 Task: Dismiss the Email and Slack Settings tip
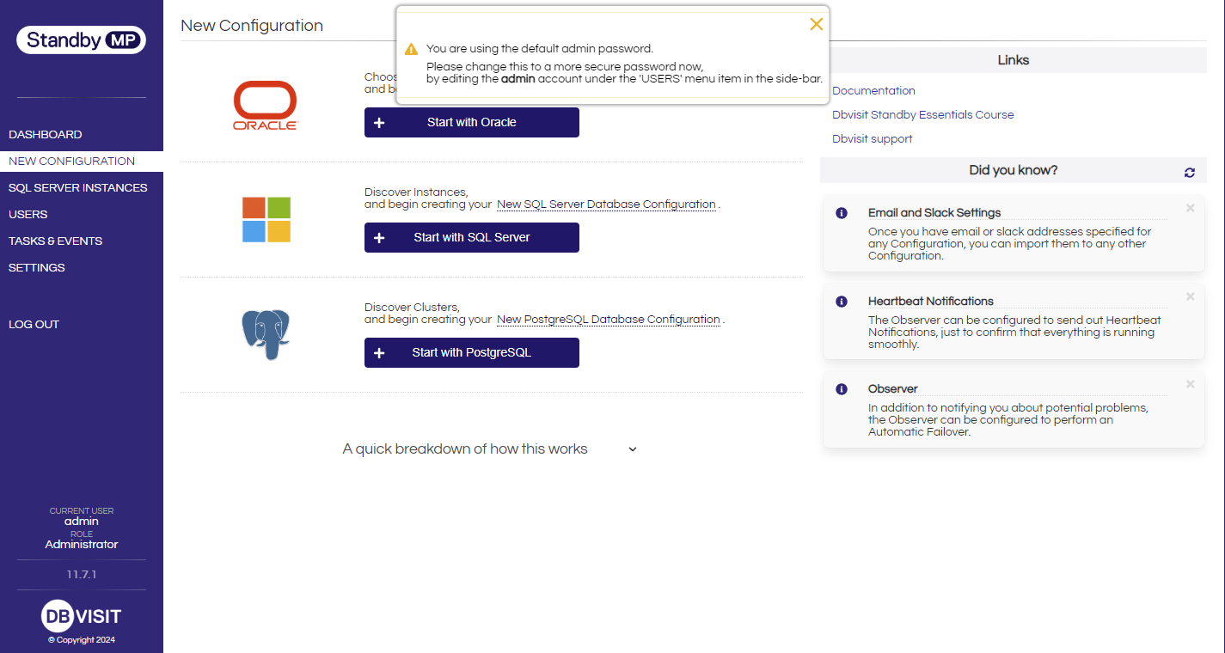[x=1191, y=208]
